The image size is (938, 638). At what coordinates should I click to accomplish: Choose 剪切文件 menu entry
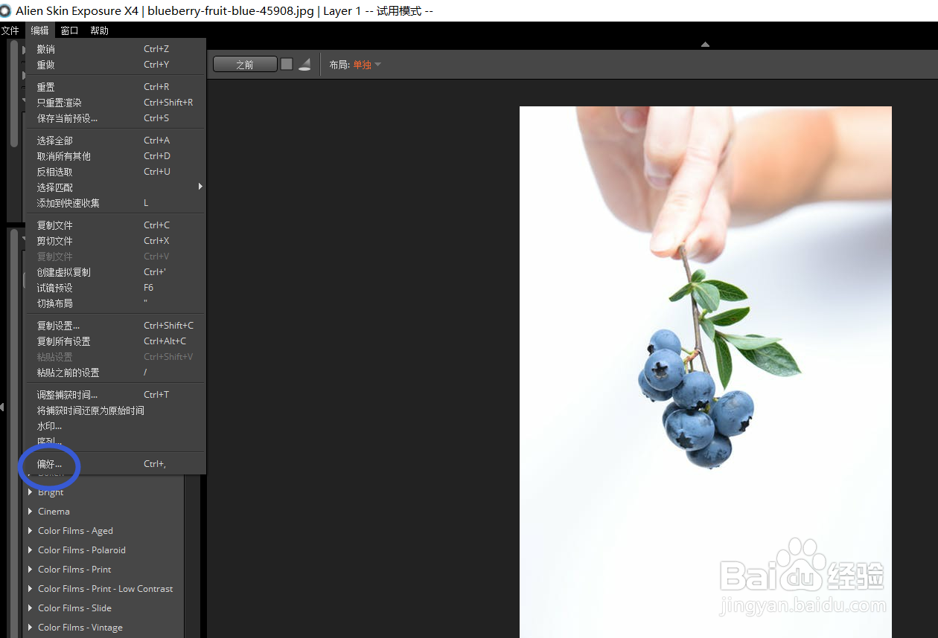(116, 241)
